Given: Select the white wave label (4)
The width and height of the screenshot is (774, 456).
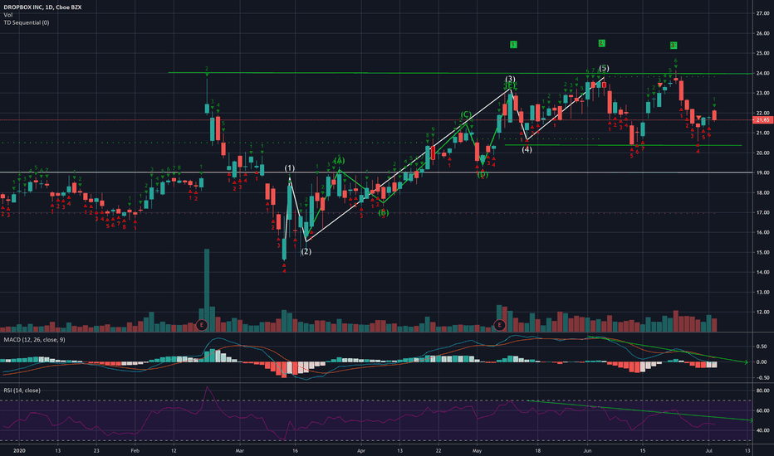Looking at the screenshot, I should click(x=527, y=149).
